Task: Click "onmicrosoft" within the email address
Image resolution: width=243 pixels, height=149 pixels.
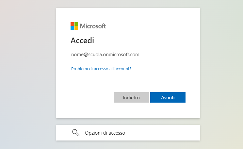Action: tap(116, 55)
